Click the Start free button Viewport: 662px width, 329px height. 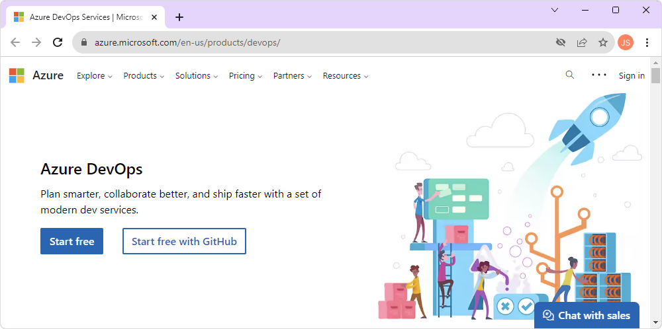point(71,241)
